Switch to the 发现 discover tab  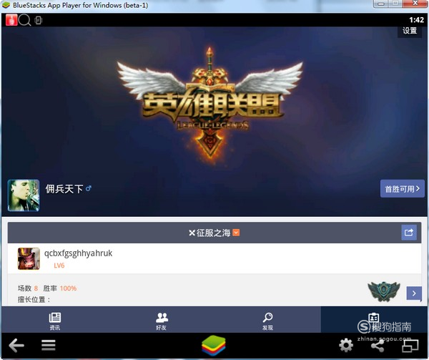[x=267, y=320]
